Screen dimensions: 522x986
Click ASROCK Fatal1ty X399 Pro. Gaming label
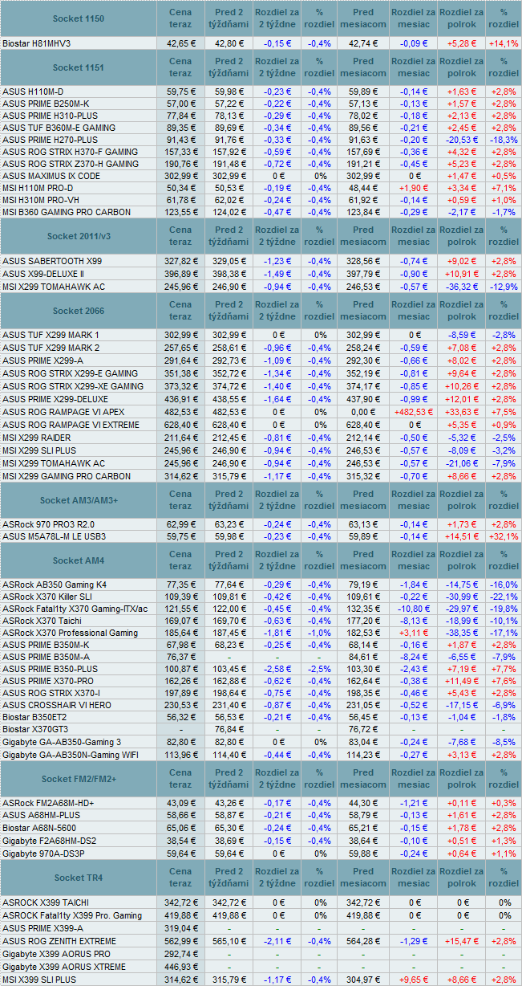[72, 915]
